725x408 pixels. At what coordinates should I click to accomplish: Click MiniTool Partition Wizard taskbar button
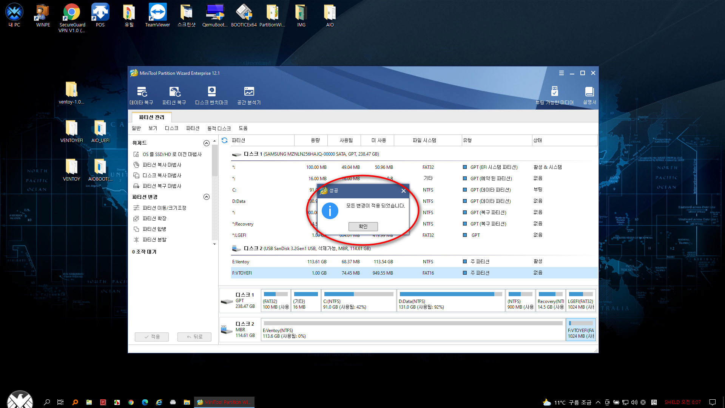[224, 402]
